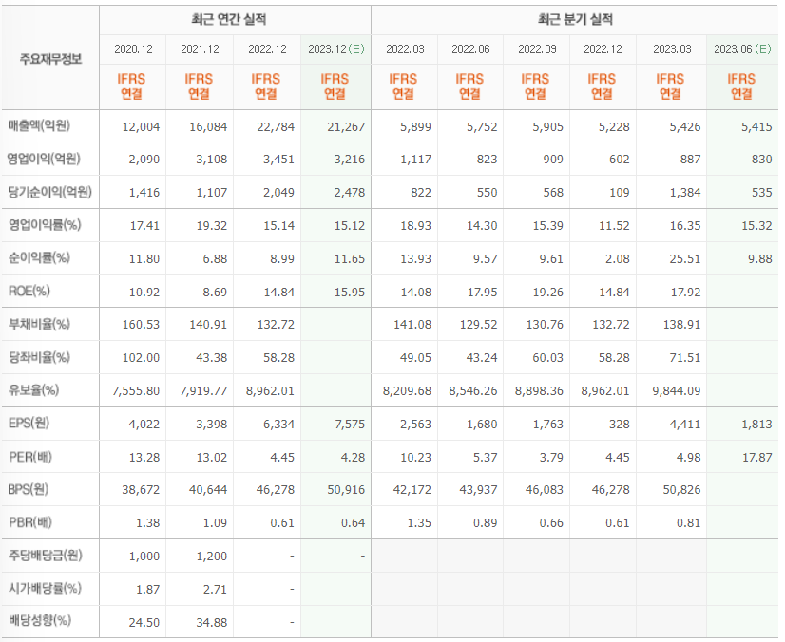Click the 24.50 payout ratio value
The height and width of the screenshot is (642, 785).
(144, 622)
